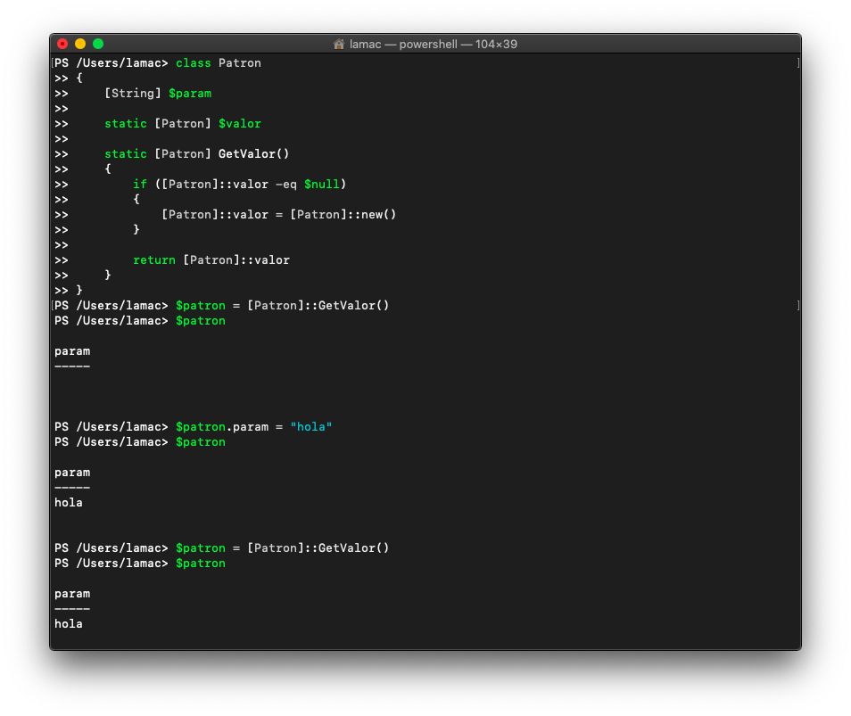
Task: Click the home folder icon in title bar
Action: (x=339, y=44)
